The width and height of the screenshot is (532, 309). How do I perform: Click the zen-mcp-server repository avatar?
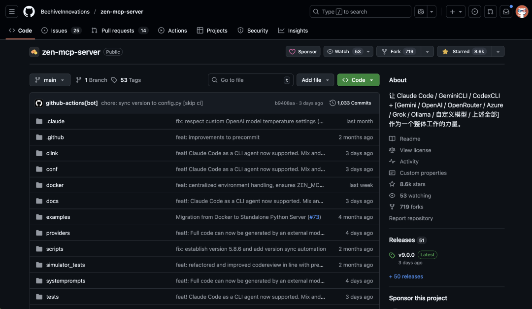[x=34, y=52]
